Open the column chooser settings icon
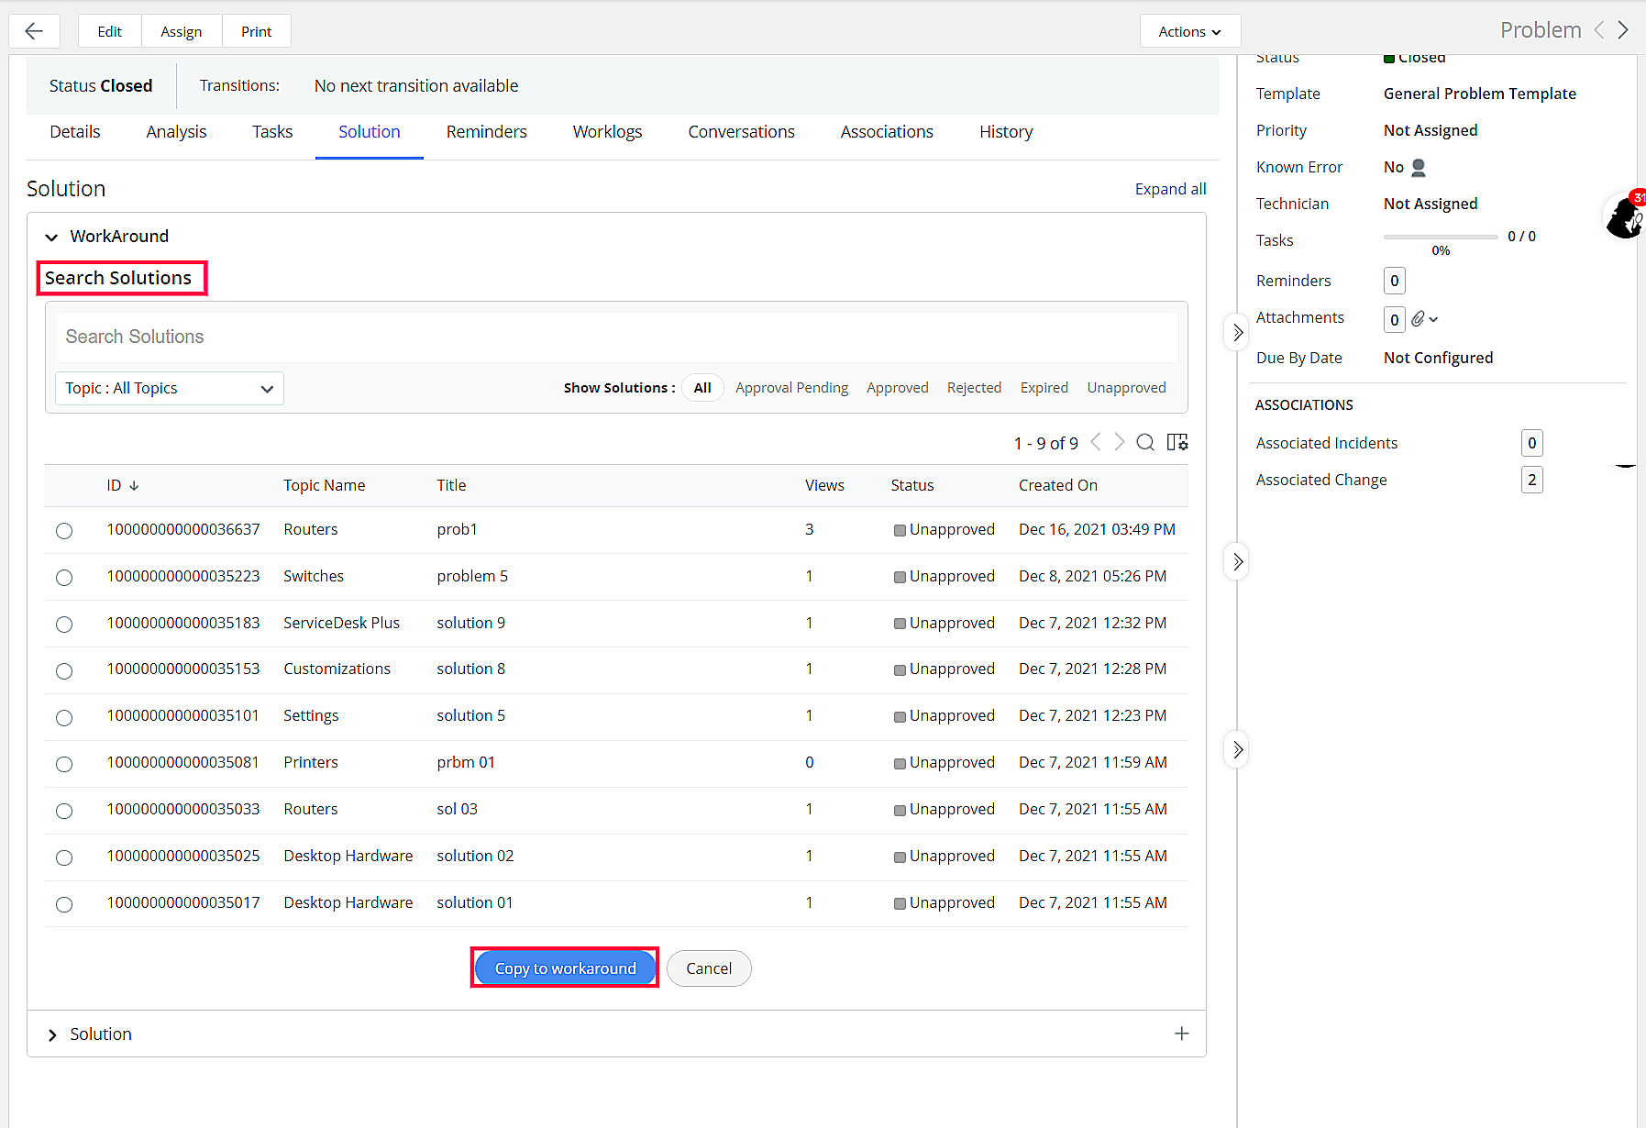1646x1128 pixels. point(1177,443)
